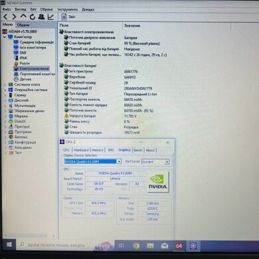The width and height of the screenshot is (259, 259).
Task: Open the Інструменти menu
Action: [68, 9]
